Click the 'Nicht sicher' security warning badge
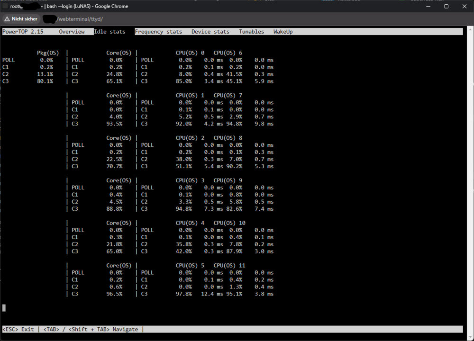The width and height of the screenshot is (474, 341). 21,19
